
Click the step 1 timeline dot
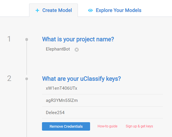[26, 39]
